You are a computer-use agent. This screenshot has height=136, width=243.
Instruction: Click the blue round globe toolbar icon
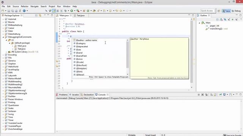click(24, 11)
